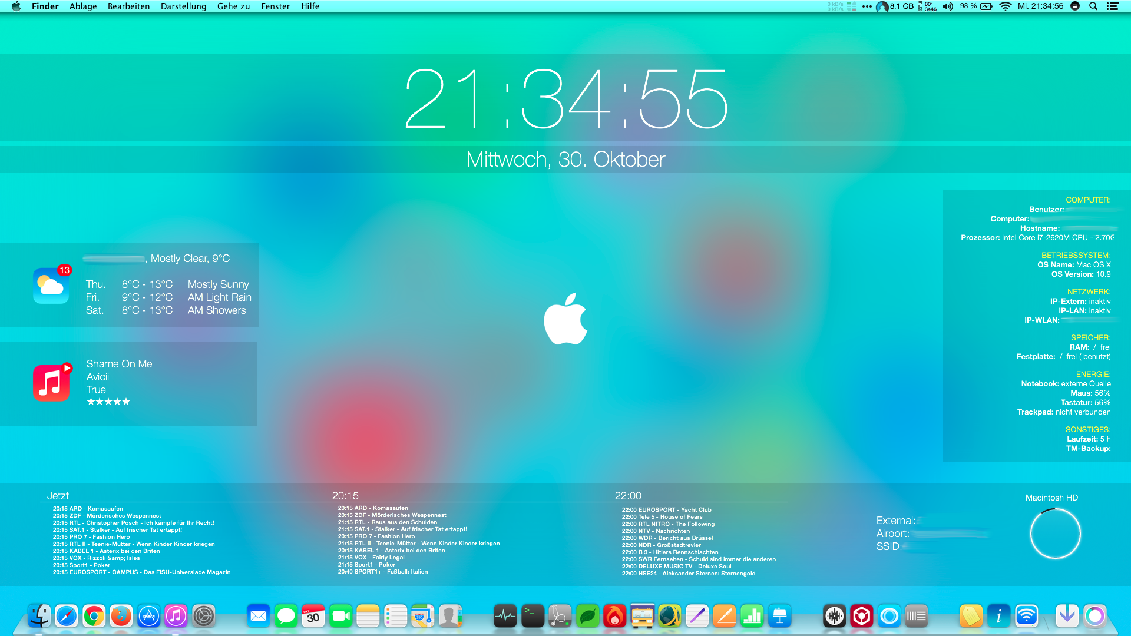Mute sound via the speaker menu bar icon
This screenshot has height=636, width=1131.
click(x=947, y=6)
